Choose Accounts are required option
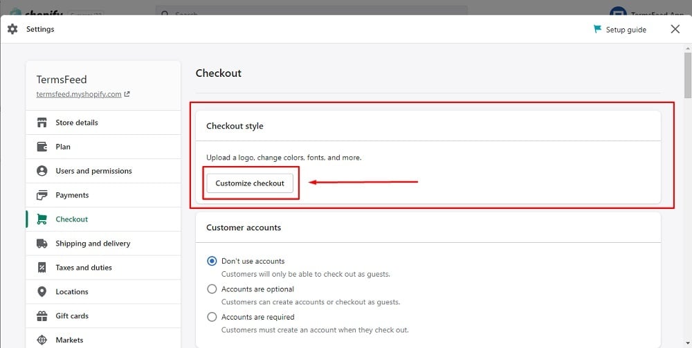The height and width of the screenshot is (348, 692). tap(212, 317)
